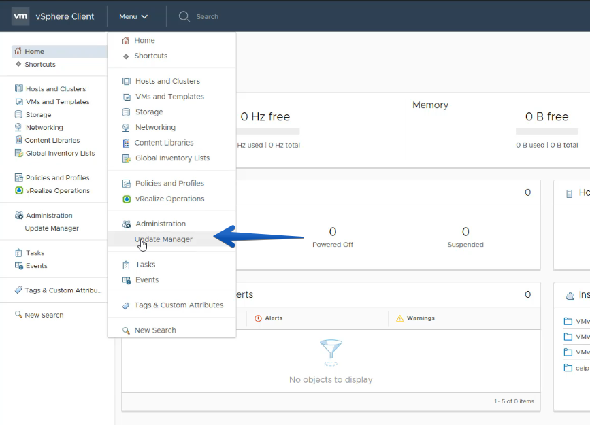Click Home icon in dropdown menu
This screenshot has height=425, width=590.
click(x=126, y=40)
